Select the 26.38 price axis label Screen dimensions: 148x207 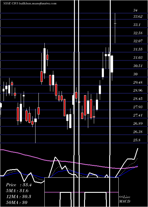[x=138, y=132]
